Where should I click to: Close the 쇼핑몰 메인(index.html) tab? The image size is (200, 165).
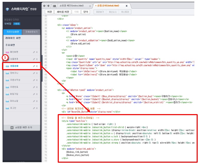(x=90, y=6)
